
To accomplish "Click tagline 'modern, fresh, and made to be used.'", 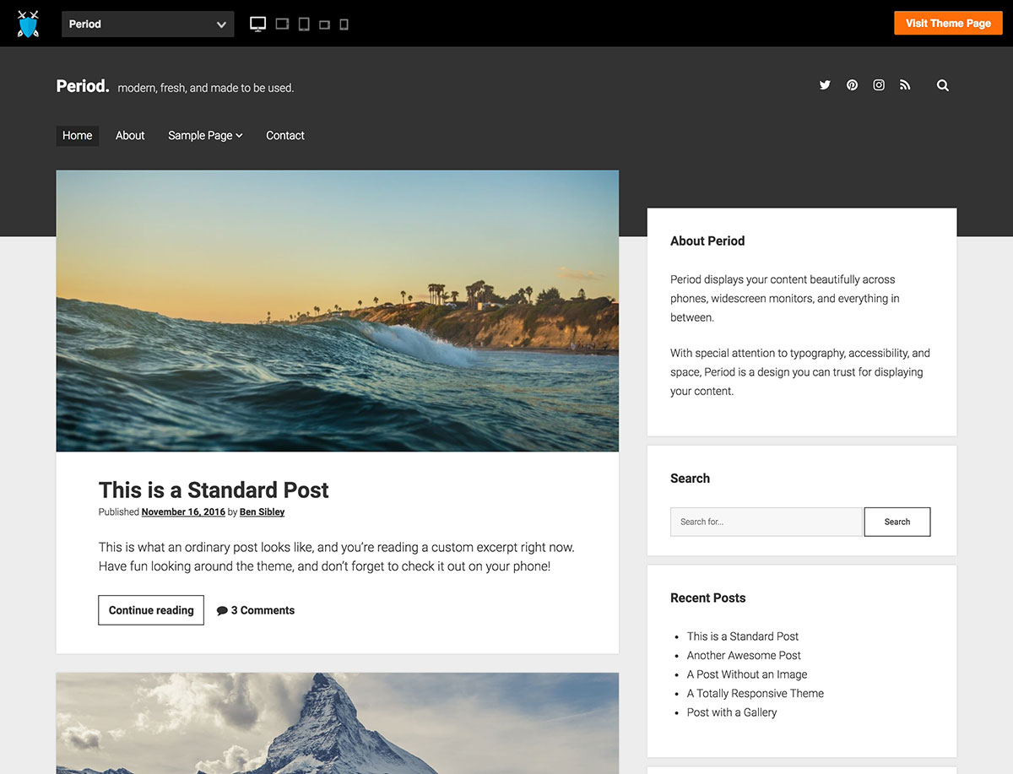I will point(206,88).
